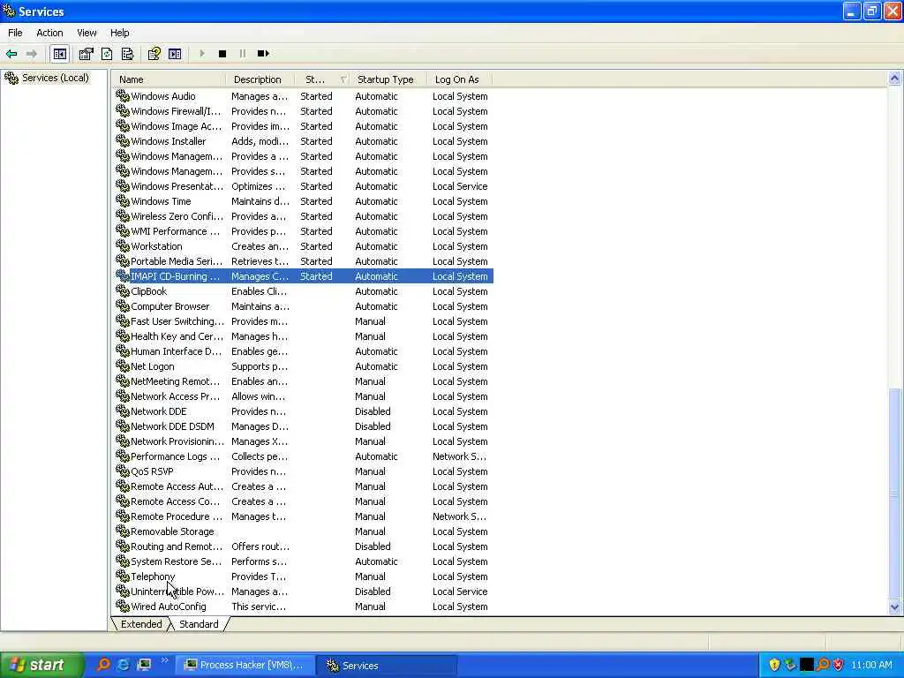The width and height of the screenshot is (904, 678).
Task: Click the scrollbar down arrow
Action: [x=894, y=606]
